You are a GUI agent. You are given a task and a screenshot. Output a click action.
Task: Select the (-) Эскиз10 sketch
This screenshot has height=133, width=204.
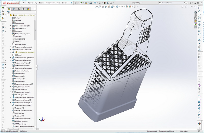pyautogui.click(x=17, y=55)
